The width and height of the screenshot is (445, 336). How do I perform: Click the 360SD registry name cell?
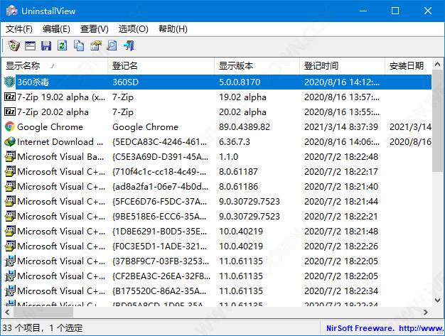pos(125,82)
